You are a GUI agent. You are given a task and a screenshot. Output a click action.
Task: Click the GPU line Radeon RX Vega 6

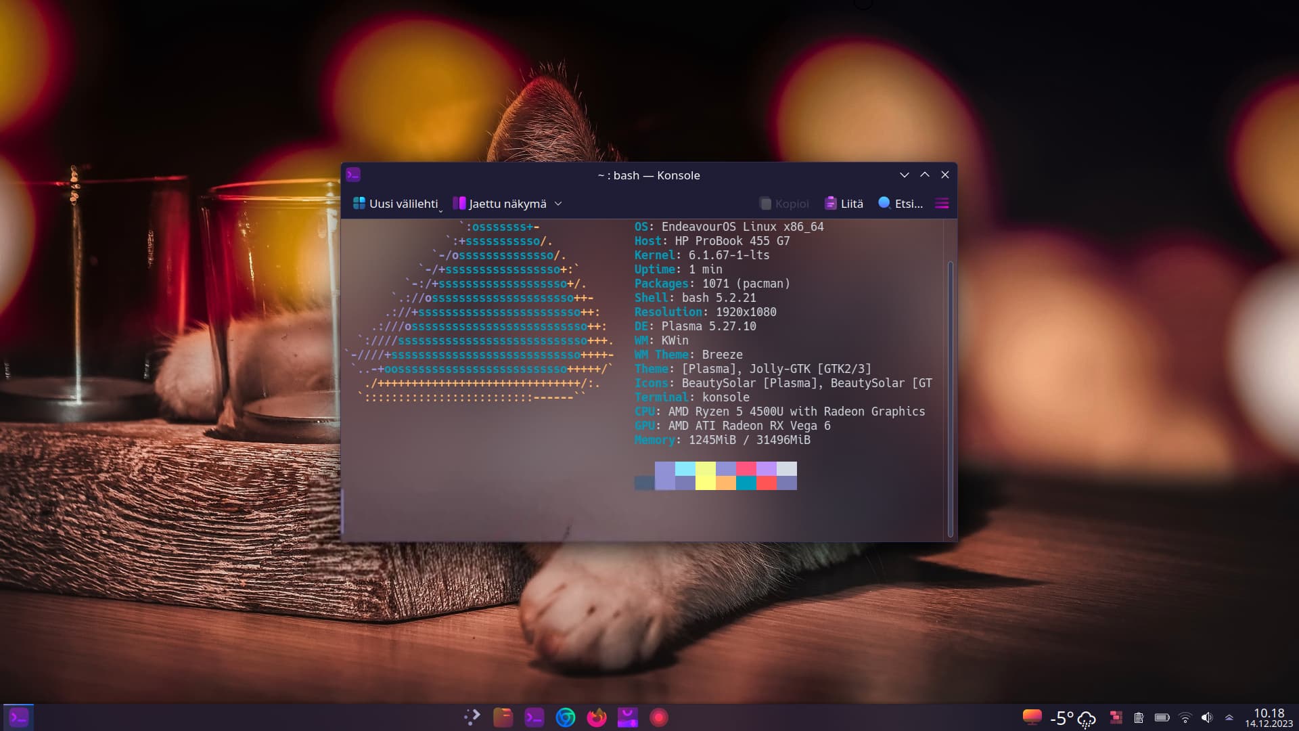pyautogui.click(x=733, y=426)
